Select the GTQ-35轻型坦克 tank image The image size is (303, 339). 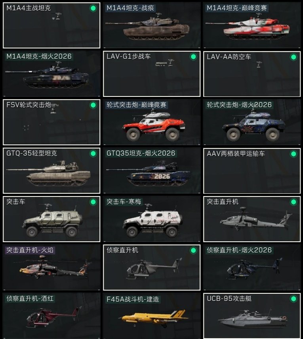coord(48,173)
